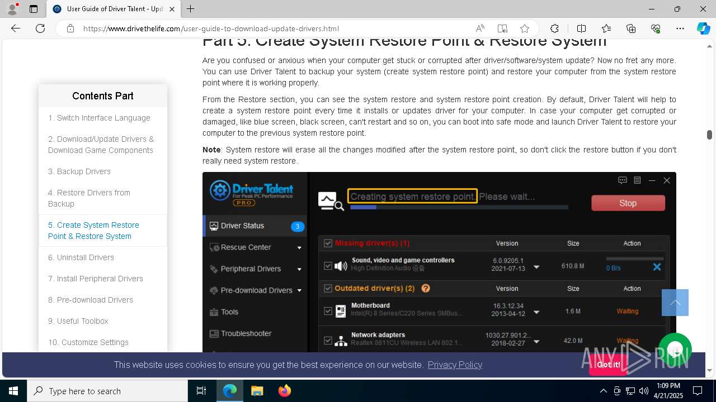Viewport: 716px width, 402px height.
Task: Open version dropdown for Network adapters
Action: tap(536, 341)
